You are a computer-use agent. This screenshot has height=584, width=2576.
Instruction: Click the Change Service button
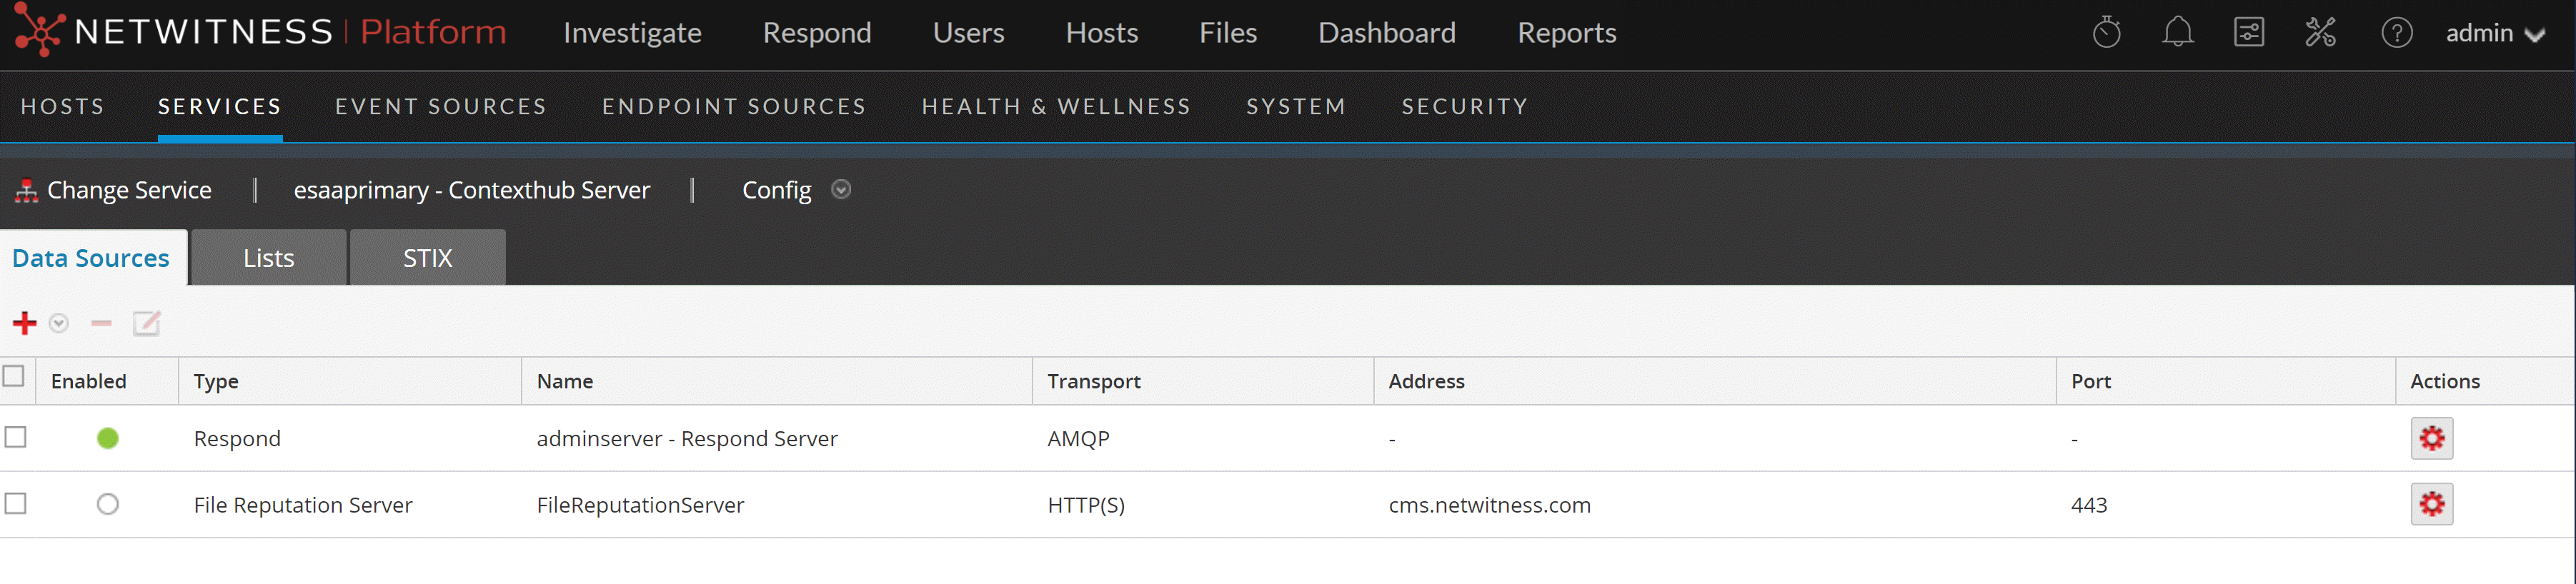click(x=114, y=190)
